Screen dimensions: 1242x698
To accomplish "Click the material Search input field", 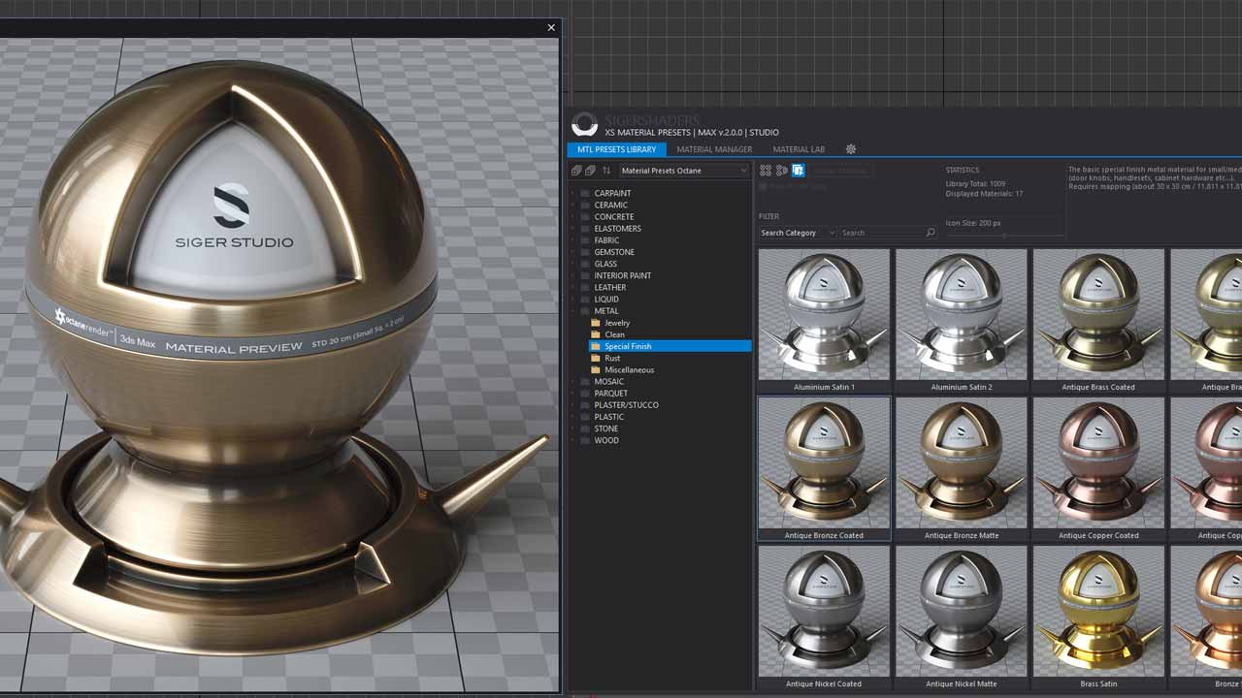I will coord(881,233).
